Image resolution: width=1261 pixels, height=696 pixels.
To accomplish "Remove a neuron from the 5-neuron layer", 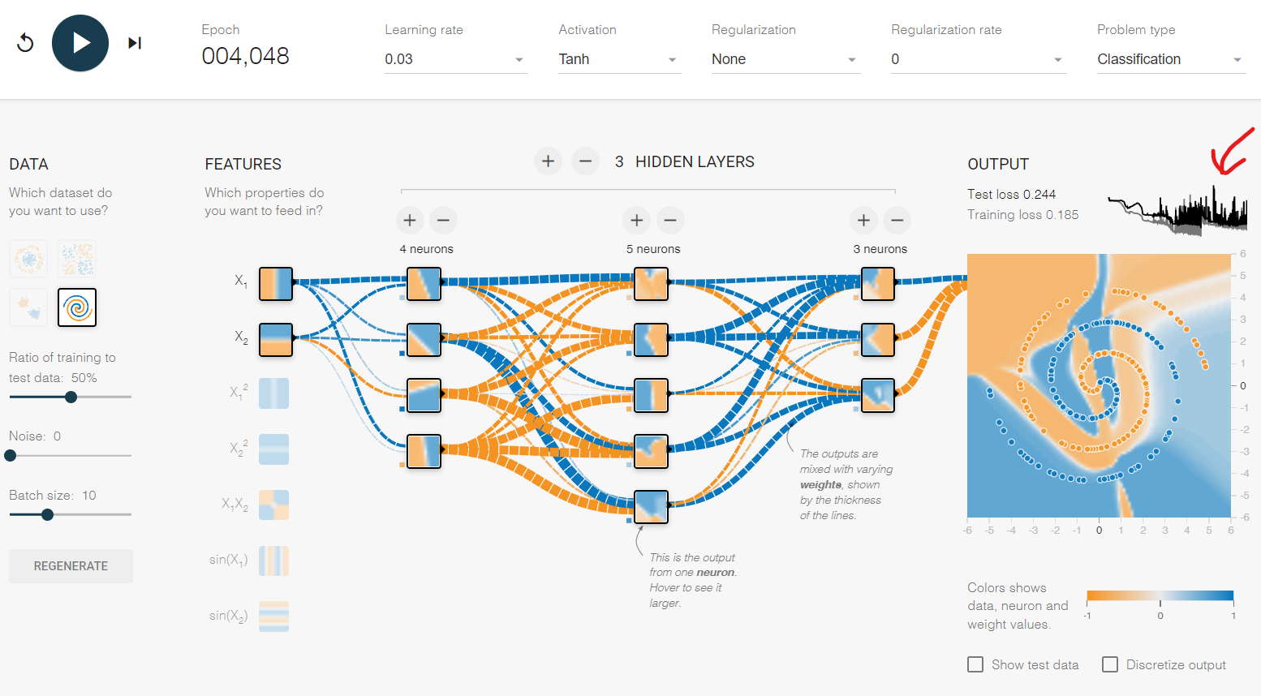I will [670, 220].
